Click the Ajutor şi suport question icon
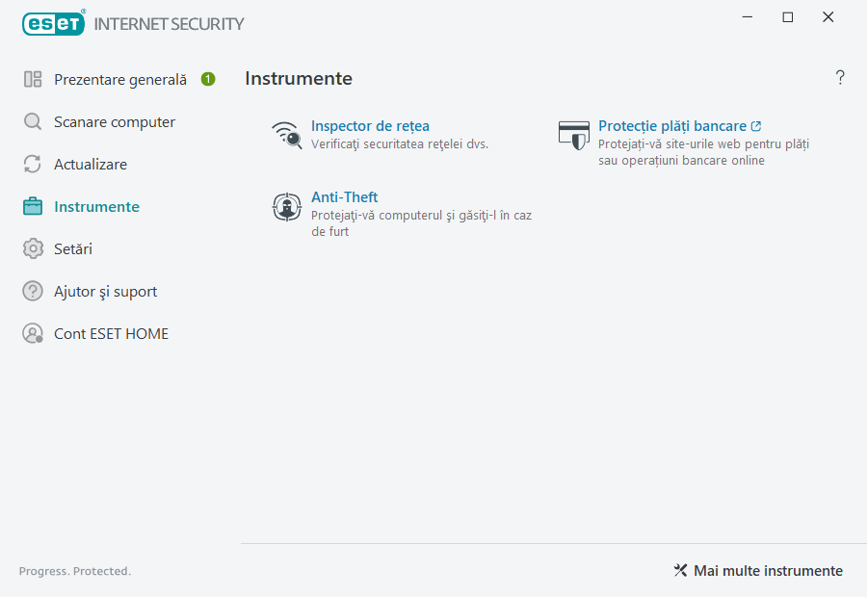Viewport: 867px width, 597px height. (32, 291)
